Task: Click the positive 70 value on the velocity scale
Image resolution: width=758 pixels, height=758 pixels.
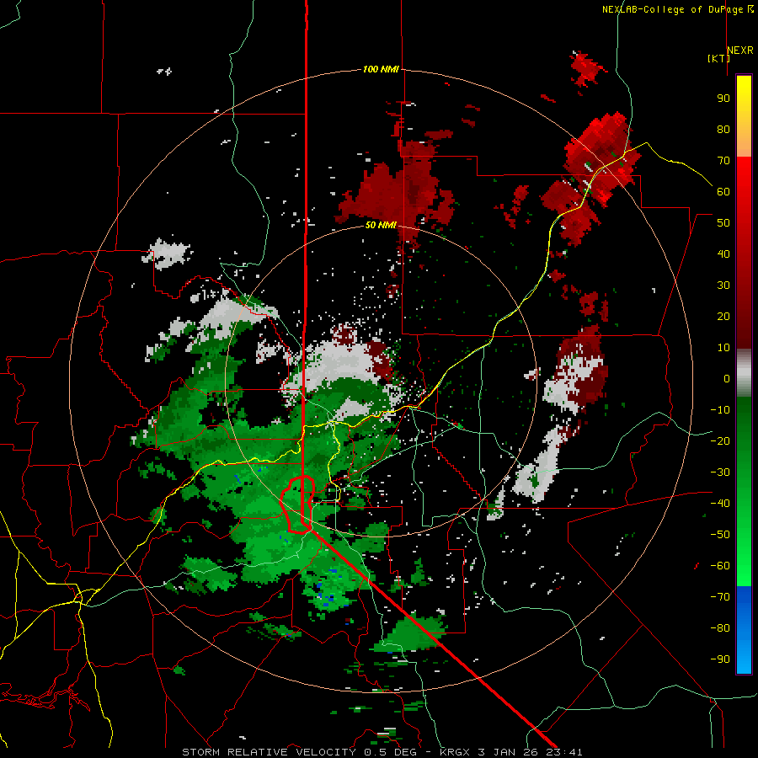Action: pyautogui.click(x=723, y=161)
